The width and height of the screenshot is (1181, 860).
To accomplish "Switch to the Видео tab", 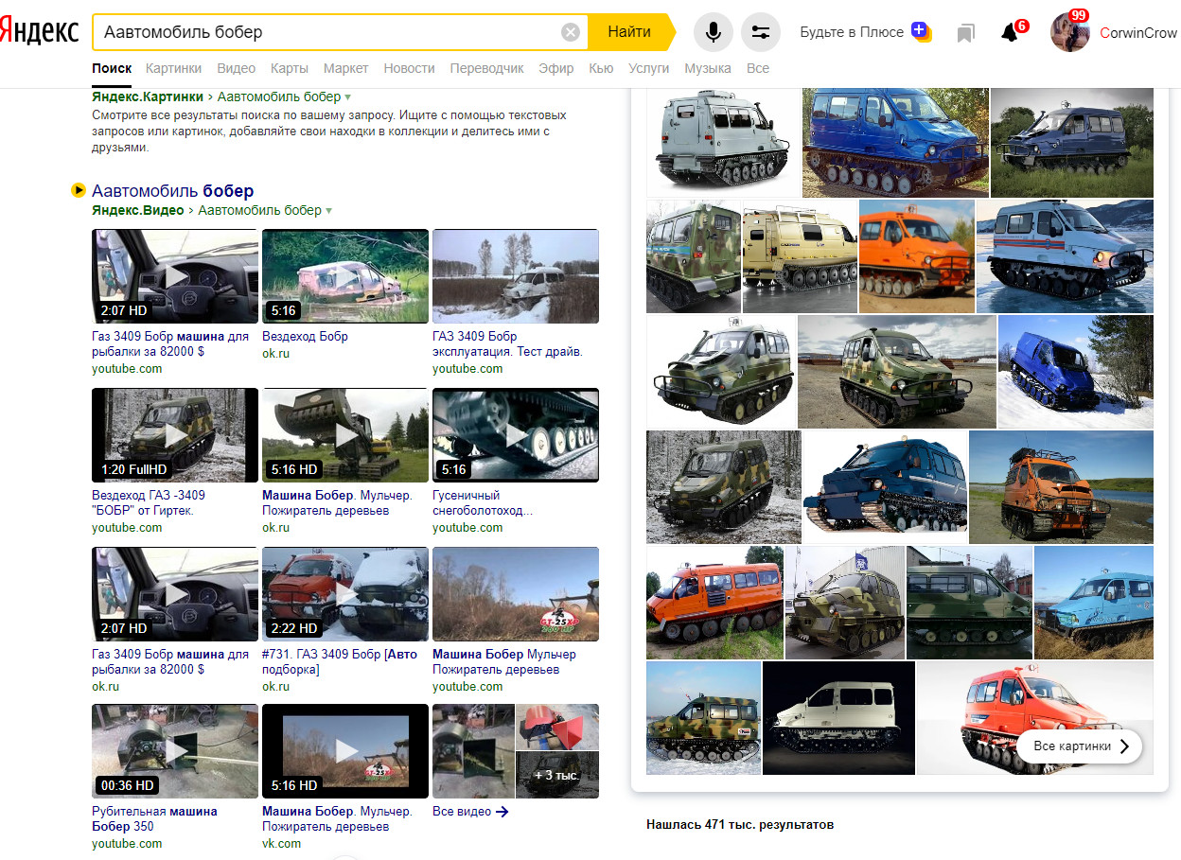I will [237, 68].
